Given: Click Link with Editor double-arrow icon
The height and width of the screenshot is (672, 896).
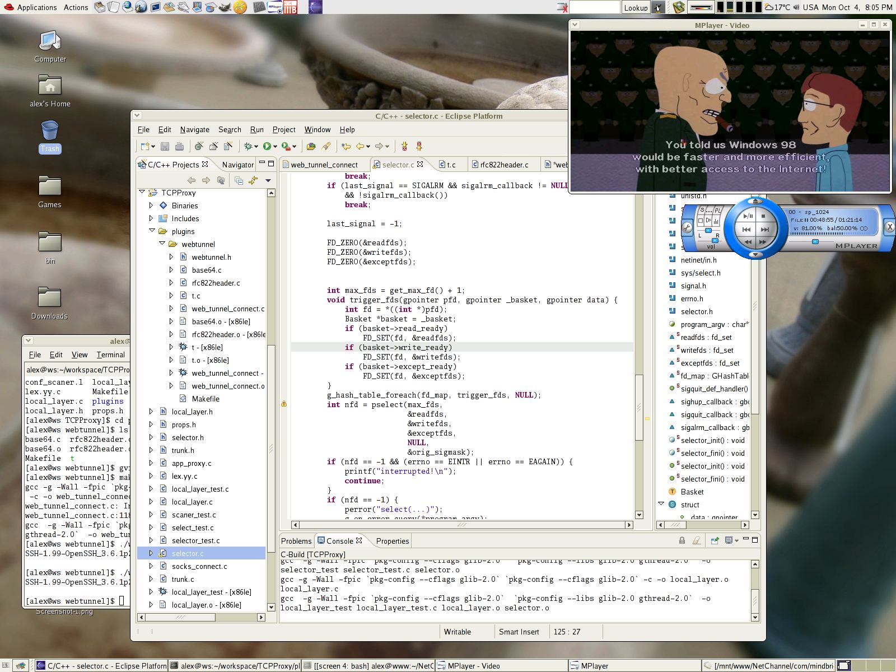Looking at the screenshot, I should (x=253, y=180).
